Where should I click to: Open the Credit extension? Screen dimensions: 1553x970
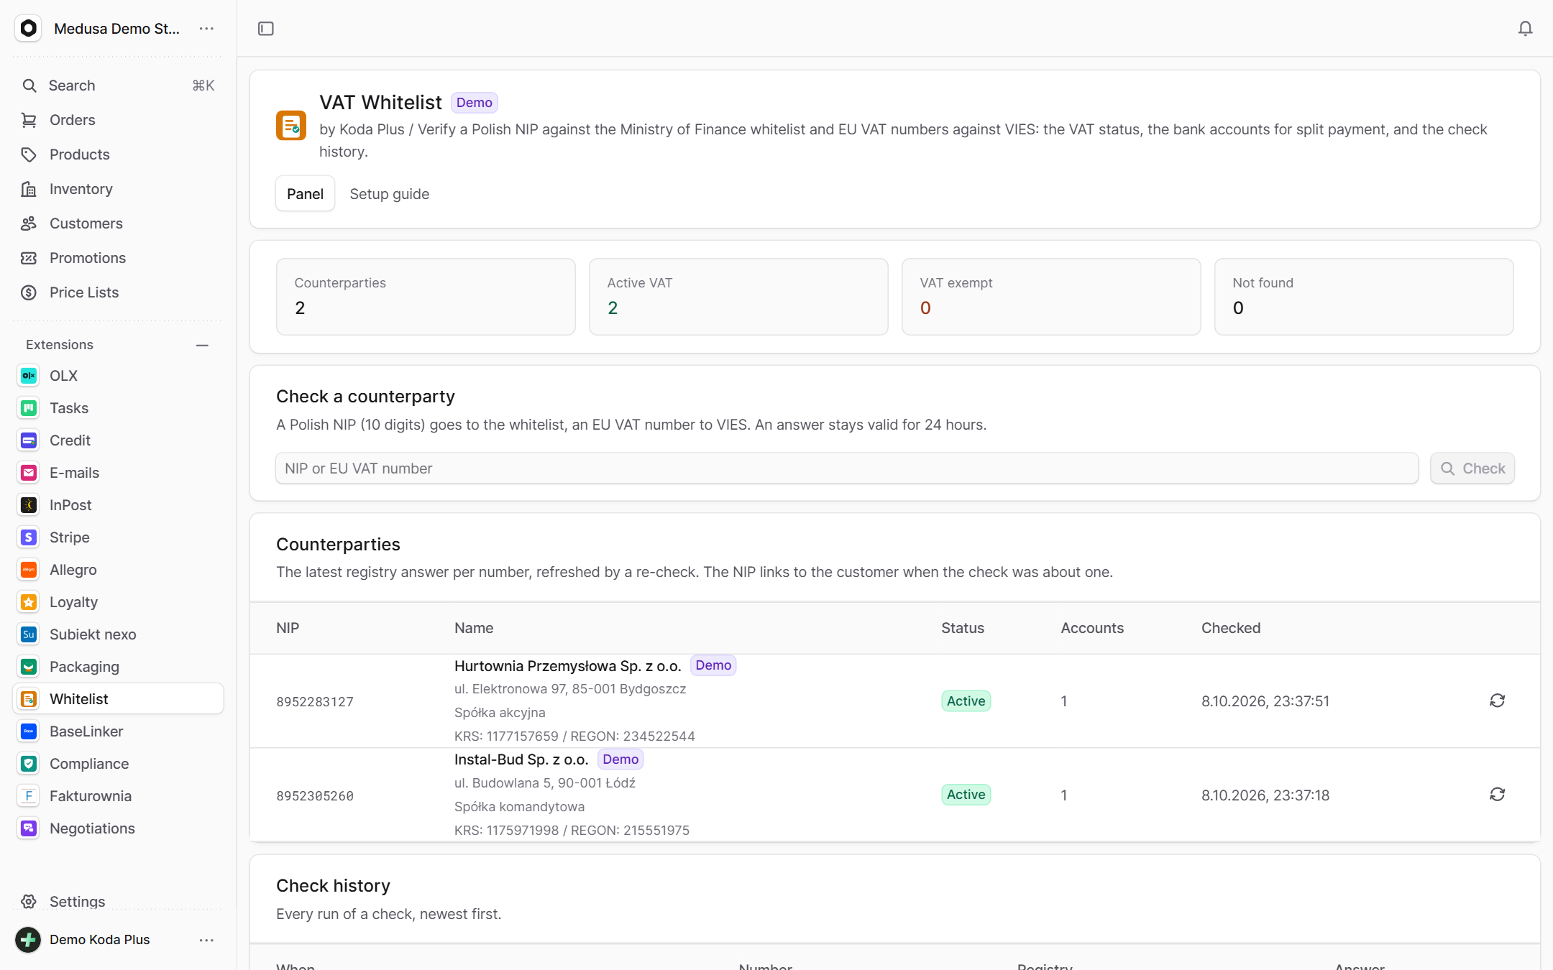click(119, 440)
